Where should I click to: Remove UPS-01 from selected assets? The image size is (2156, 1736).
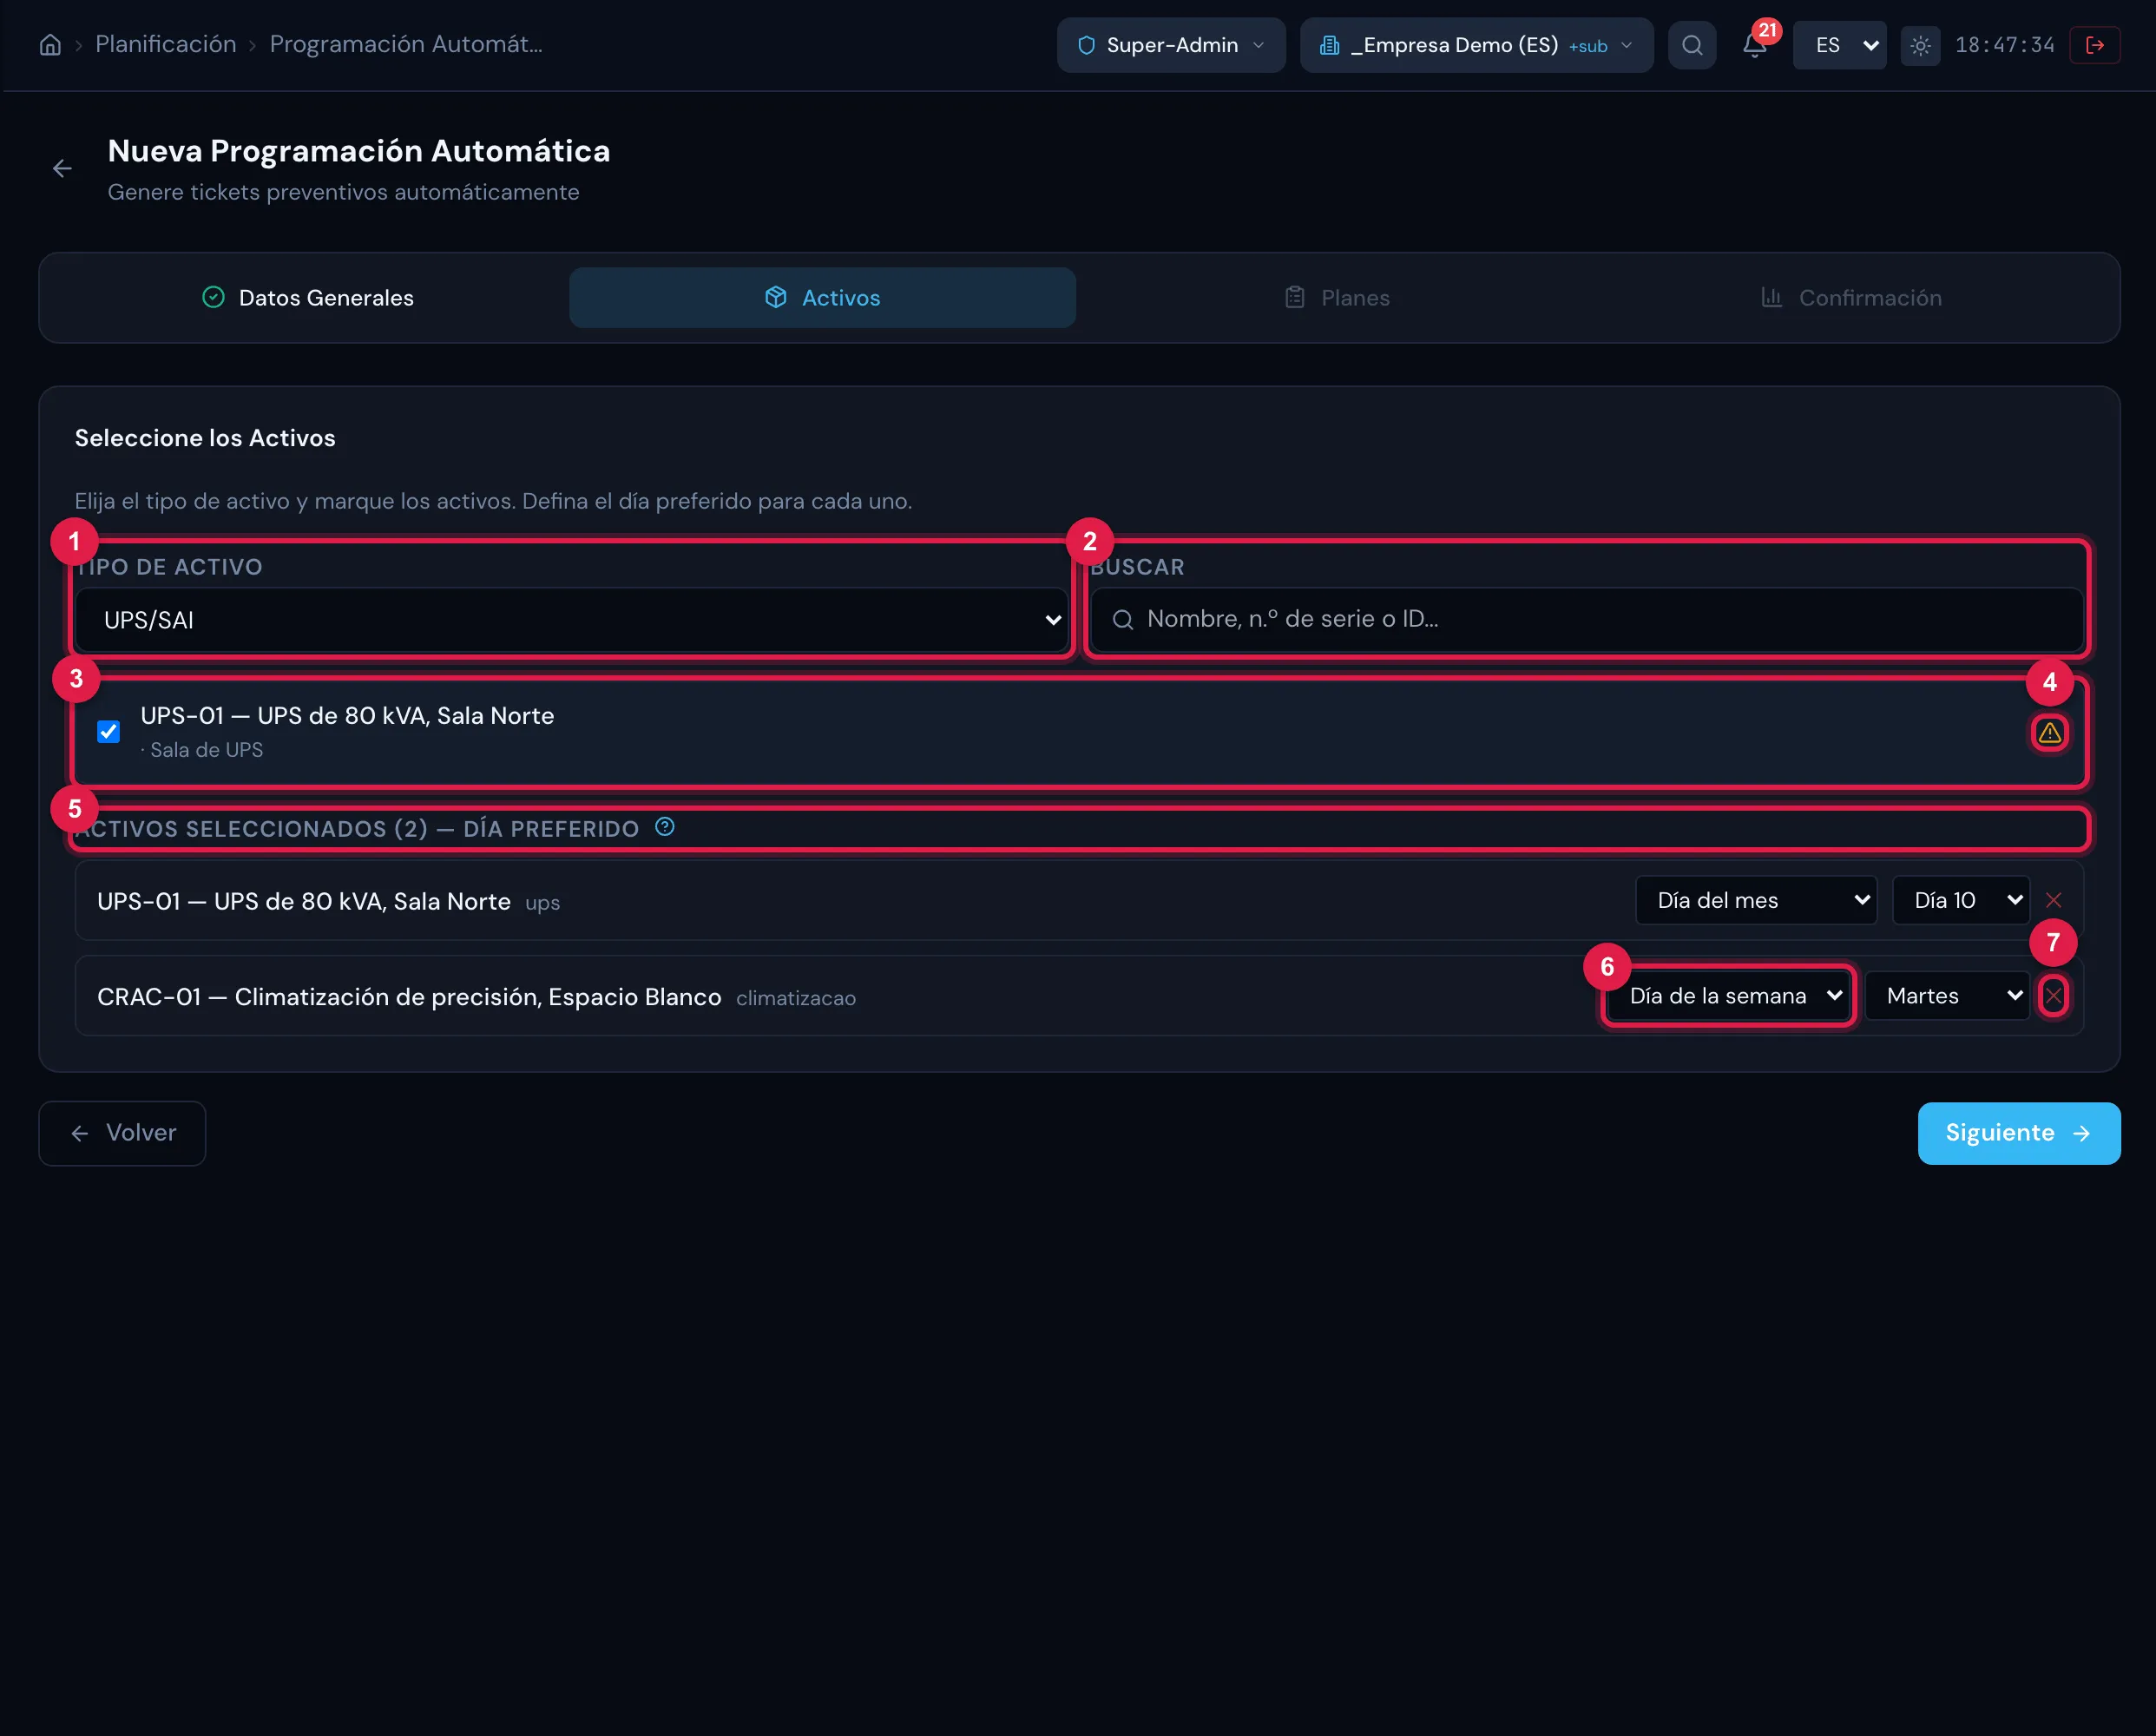(x=2053, y=900)
